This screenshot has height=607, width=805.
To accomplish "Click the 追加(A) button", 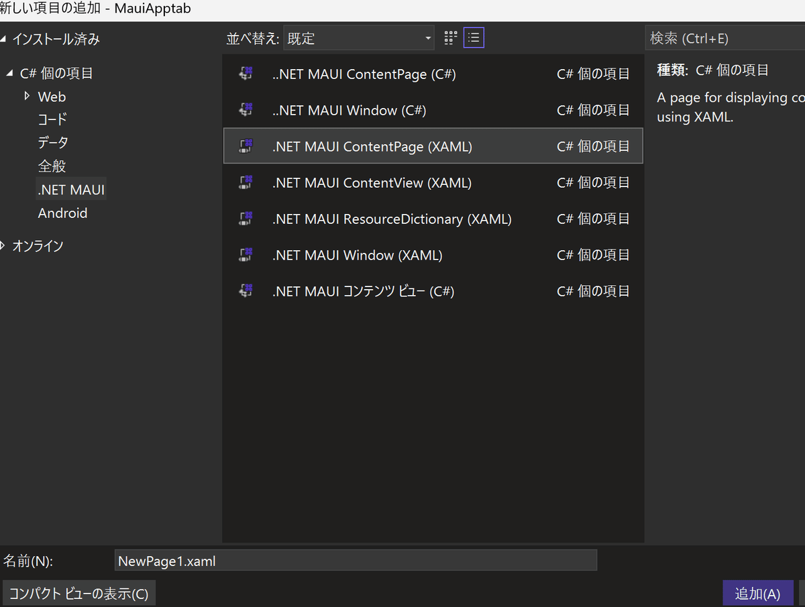I will click(x=758, y=594).
